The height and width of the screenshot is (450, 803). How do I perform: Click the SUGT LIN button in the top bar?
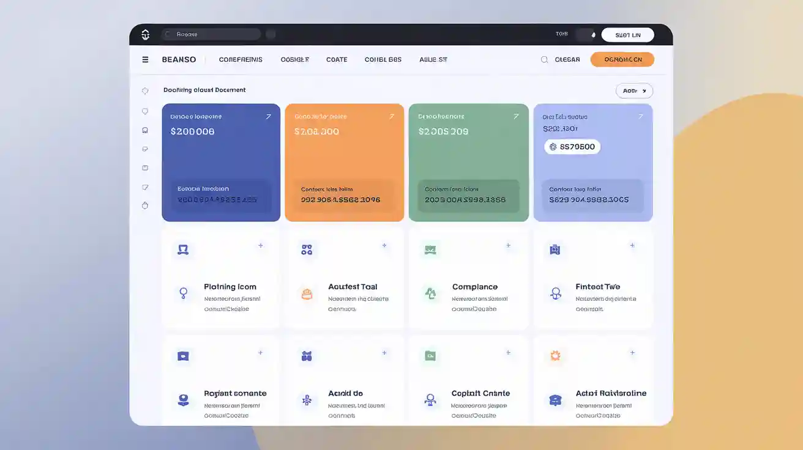click(627, 34)
